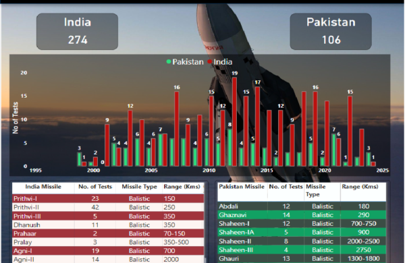Click the No of Tests axis title
The height and width of the screenshot is (263, 405).
coord(16,118)
